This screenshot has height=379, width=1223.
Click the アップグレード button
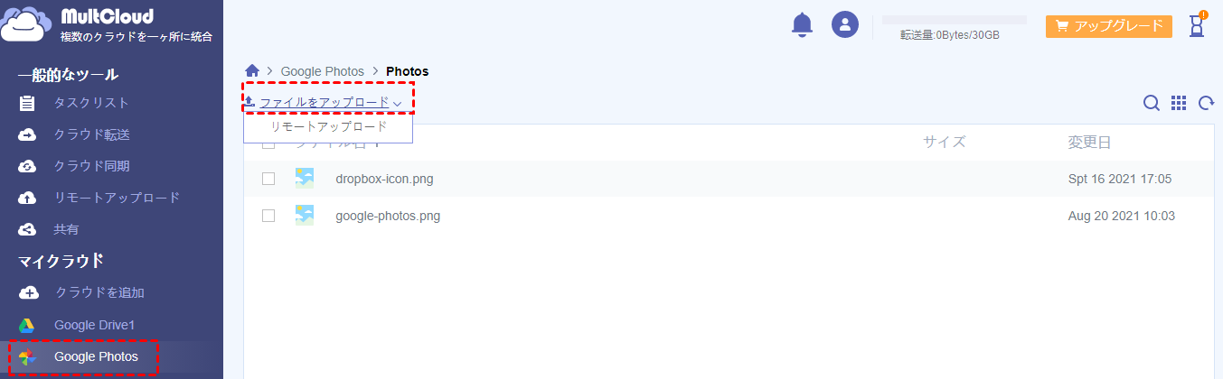click(1108, 26)
